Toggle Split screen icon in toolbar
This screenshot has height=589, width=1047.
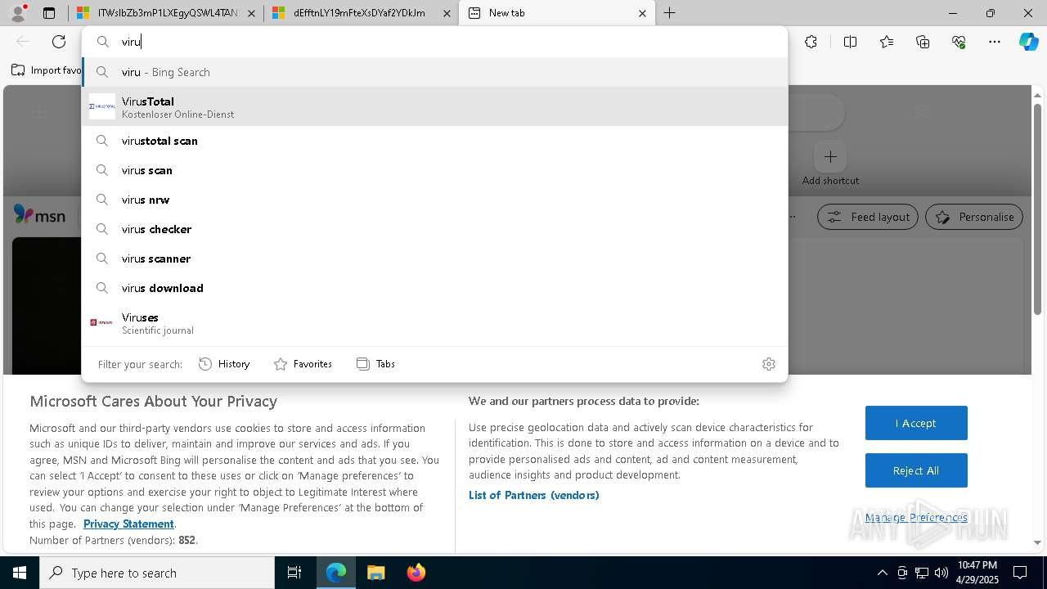click(850, 42)
